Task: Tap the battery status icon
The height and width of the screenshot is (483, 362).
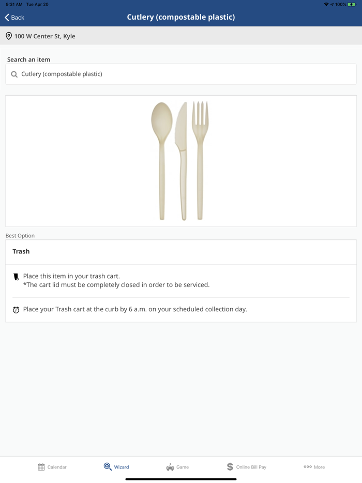Action: click(352, 4)
